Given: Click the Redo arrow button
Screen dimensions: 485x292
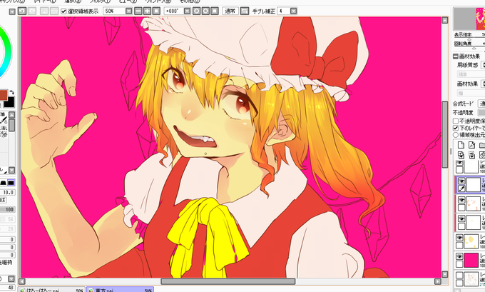Looking at the screenshot, I should (x=32, y=11).
